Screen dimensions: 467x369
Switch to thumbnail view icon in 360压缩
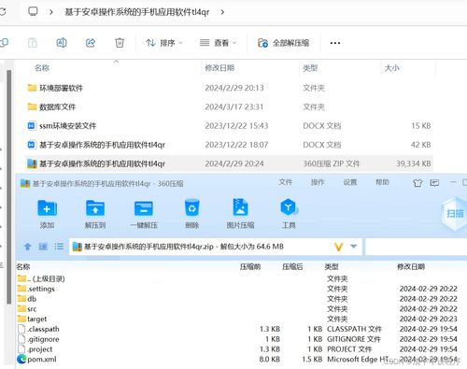(x=43, y=247)
